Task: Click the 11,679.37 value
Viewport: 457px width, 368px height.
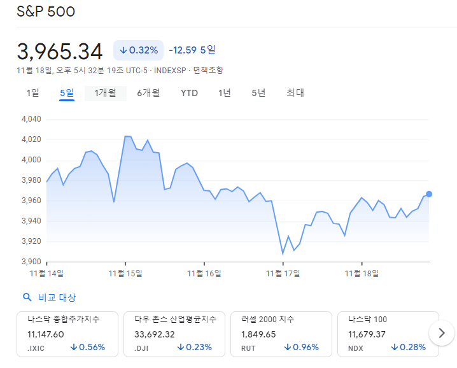Action: pos(367,334)
